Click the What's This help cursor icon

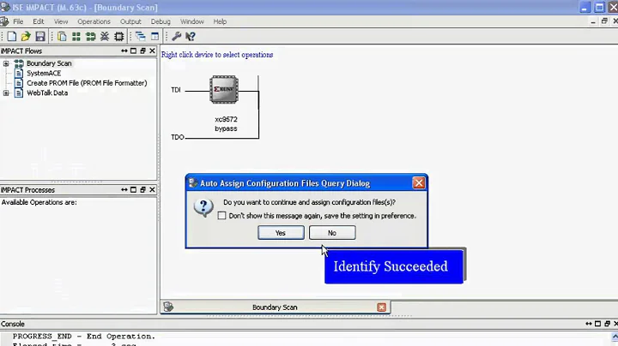coord(191,37)
